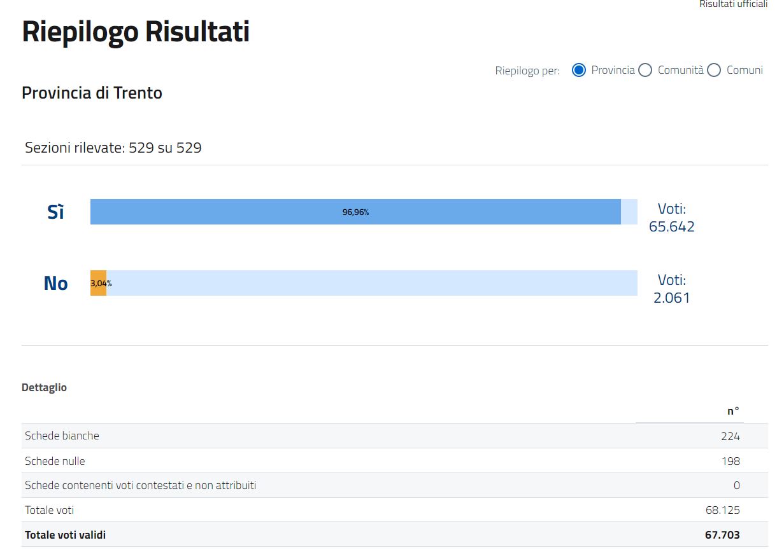Click the Totale voti validi row label
This screenshot has height=559, width=777.
click(65, 535)
